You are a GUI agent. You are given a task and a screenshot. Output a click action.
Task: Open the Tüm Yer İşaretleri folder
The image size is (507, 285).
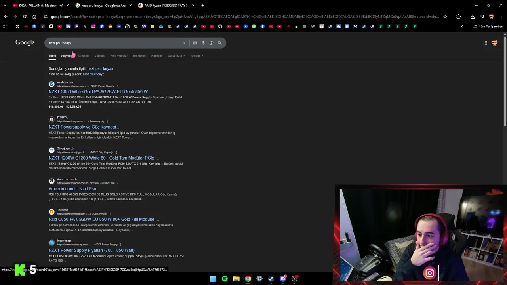tap(488, 27)
